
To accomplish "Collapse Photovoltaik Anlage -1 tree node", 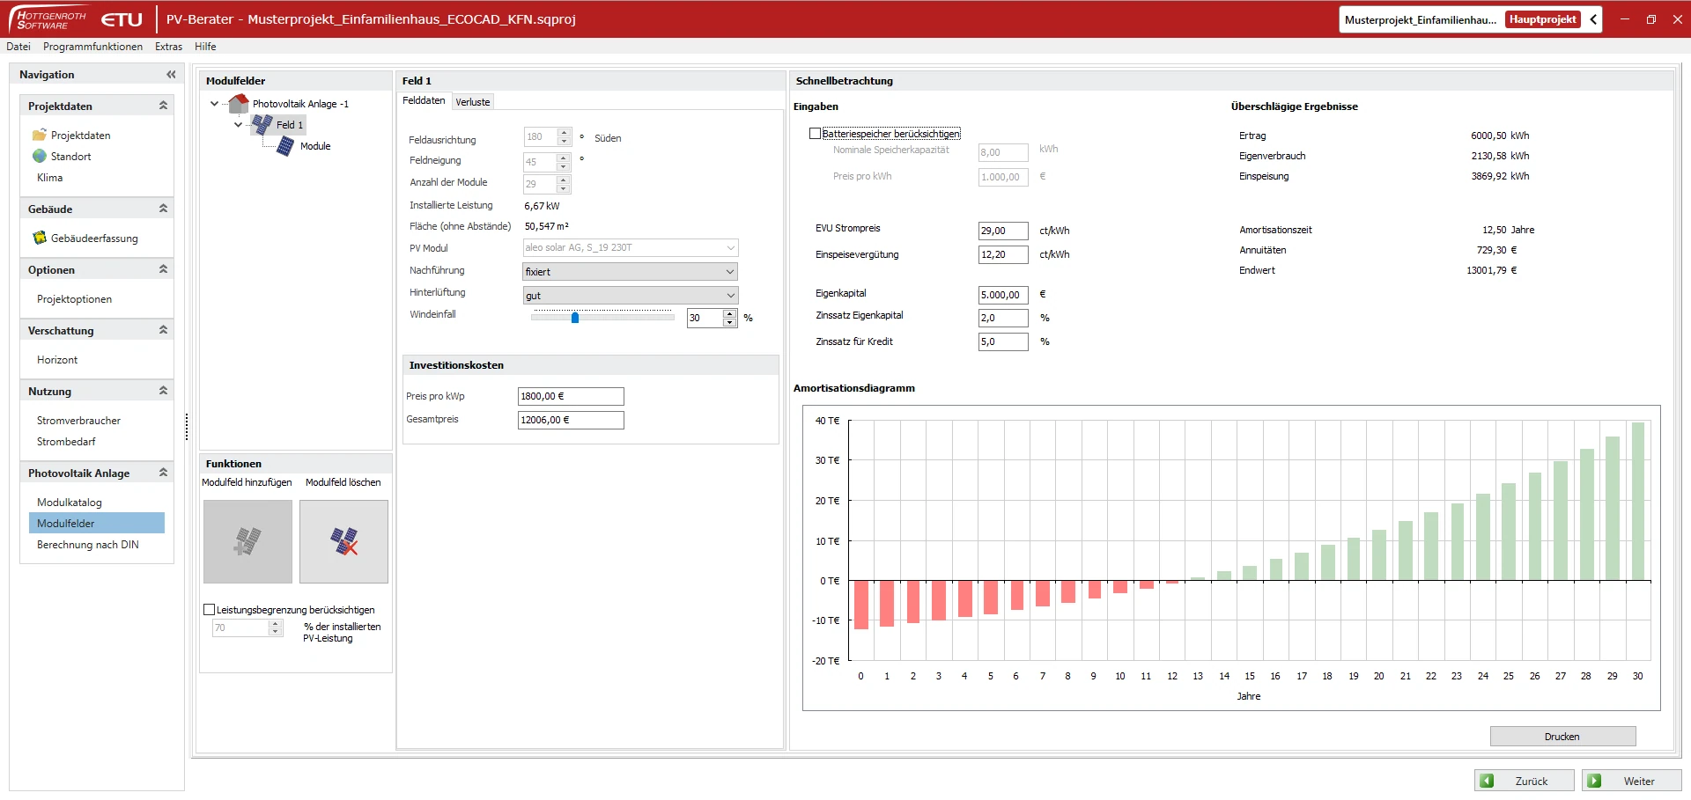I will coord(214,103).
